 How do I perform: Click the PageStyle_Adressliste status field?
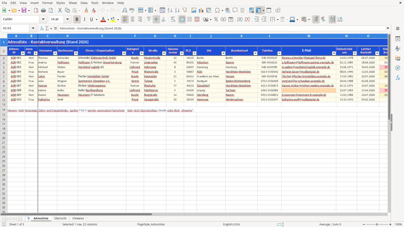(x=151, y=224)
